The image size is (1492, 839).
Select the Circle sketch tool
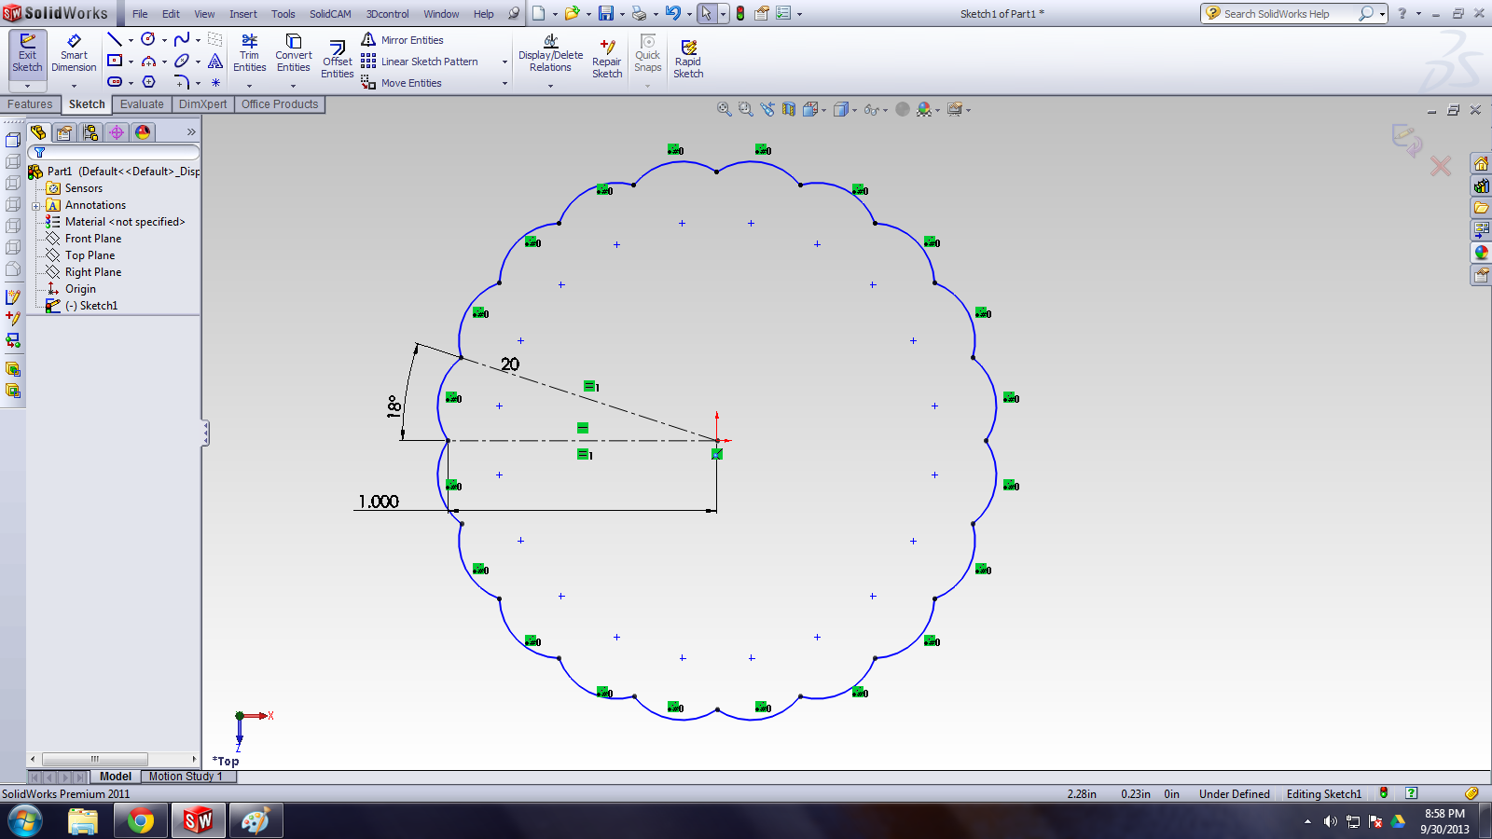[x=147, y=39]
